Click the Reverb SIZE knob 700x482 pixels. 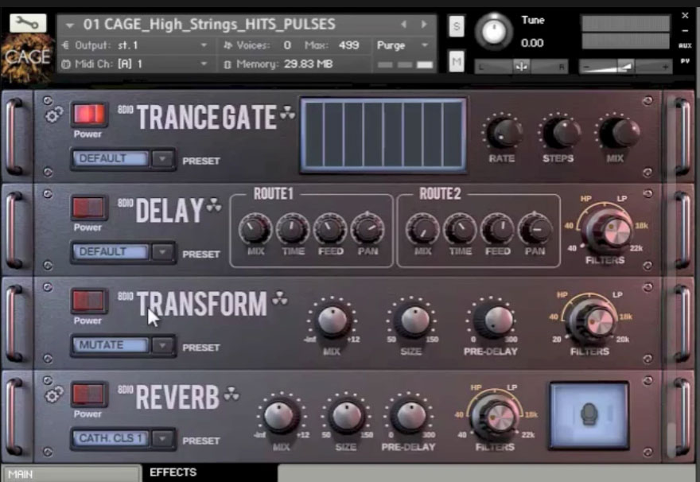347,416
